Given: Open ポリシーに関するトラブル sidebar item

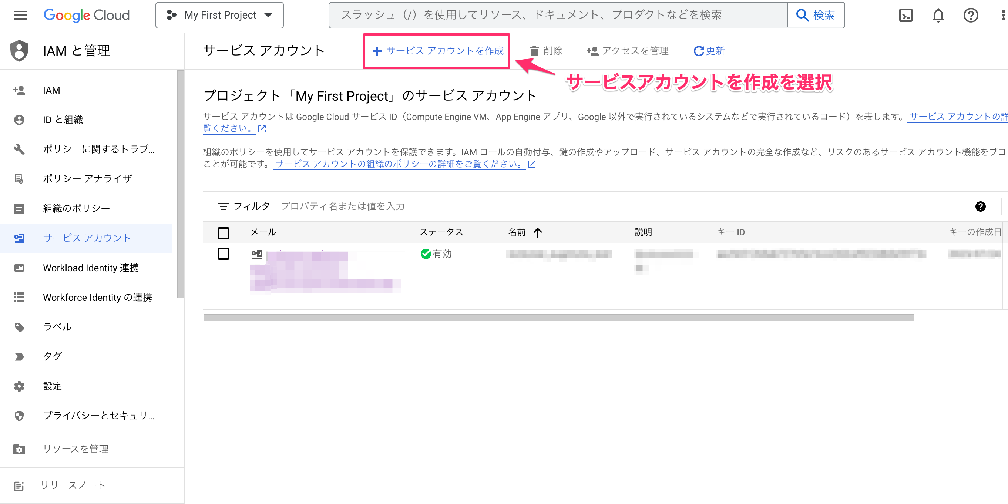Looking at the screenshot, I should pyautogui.click(x=86, y=149).
